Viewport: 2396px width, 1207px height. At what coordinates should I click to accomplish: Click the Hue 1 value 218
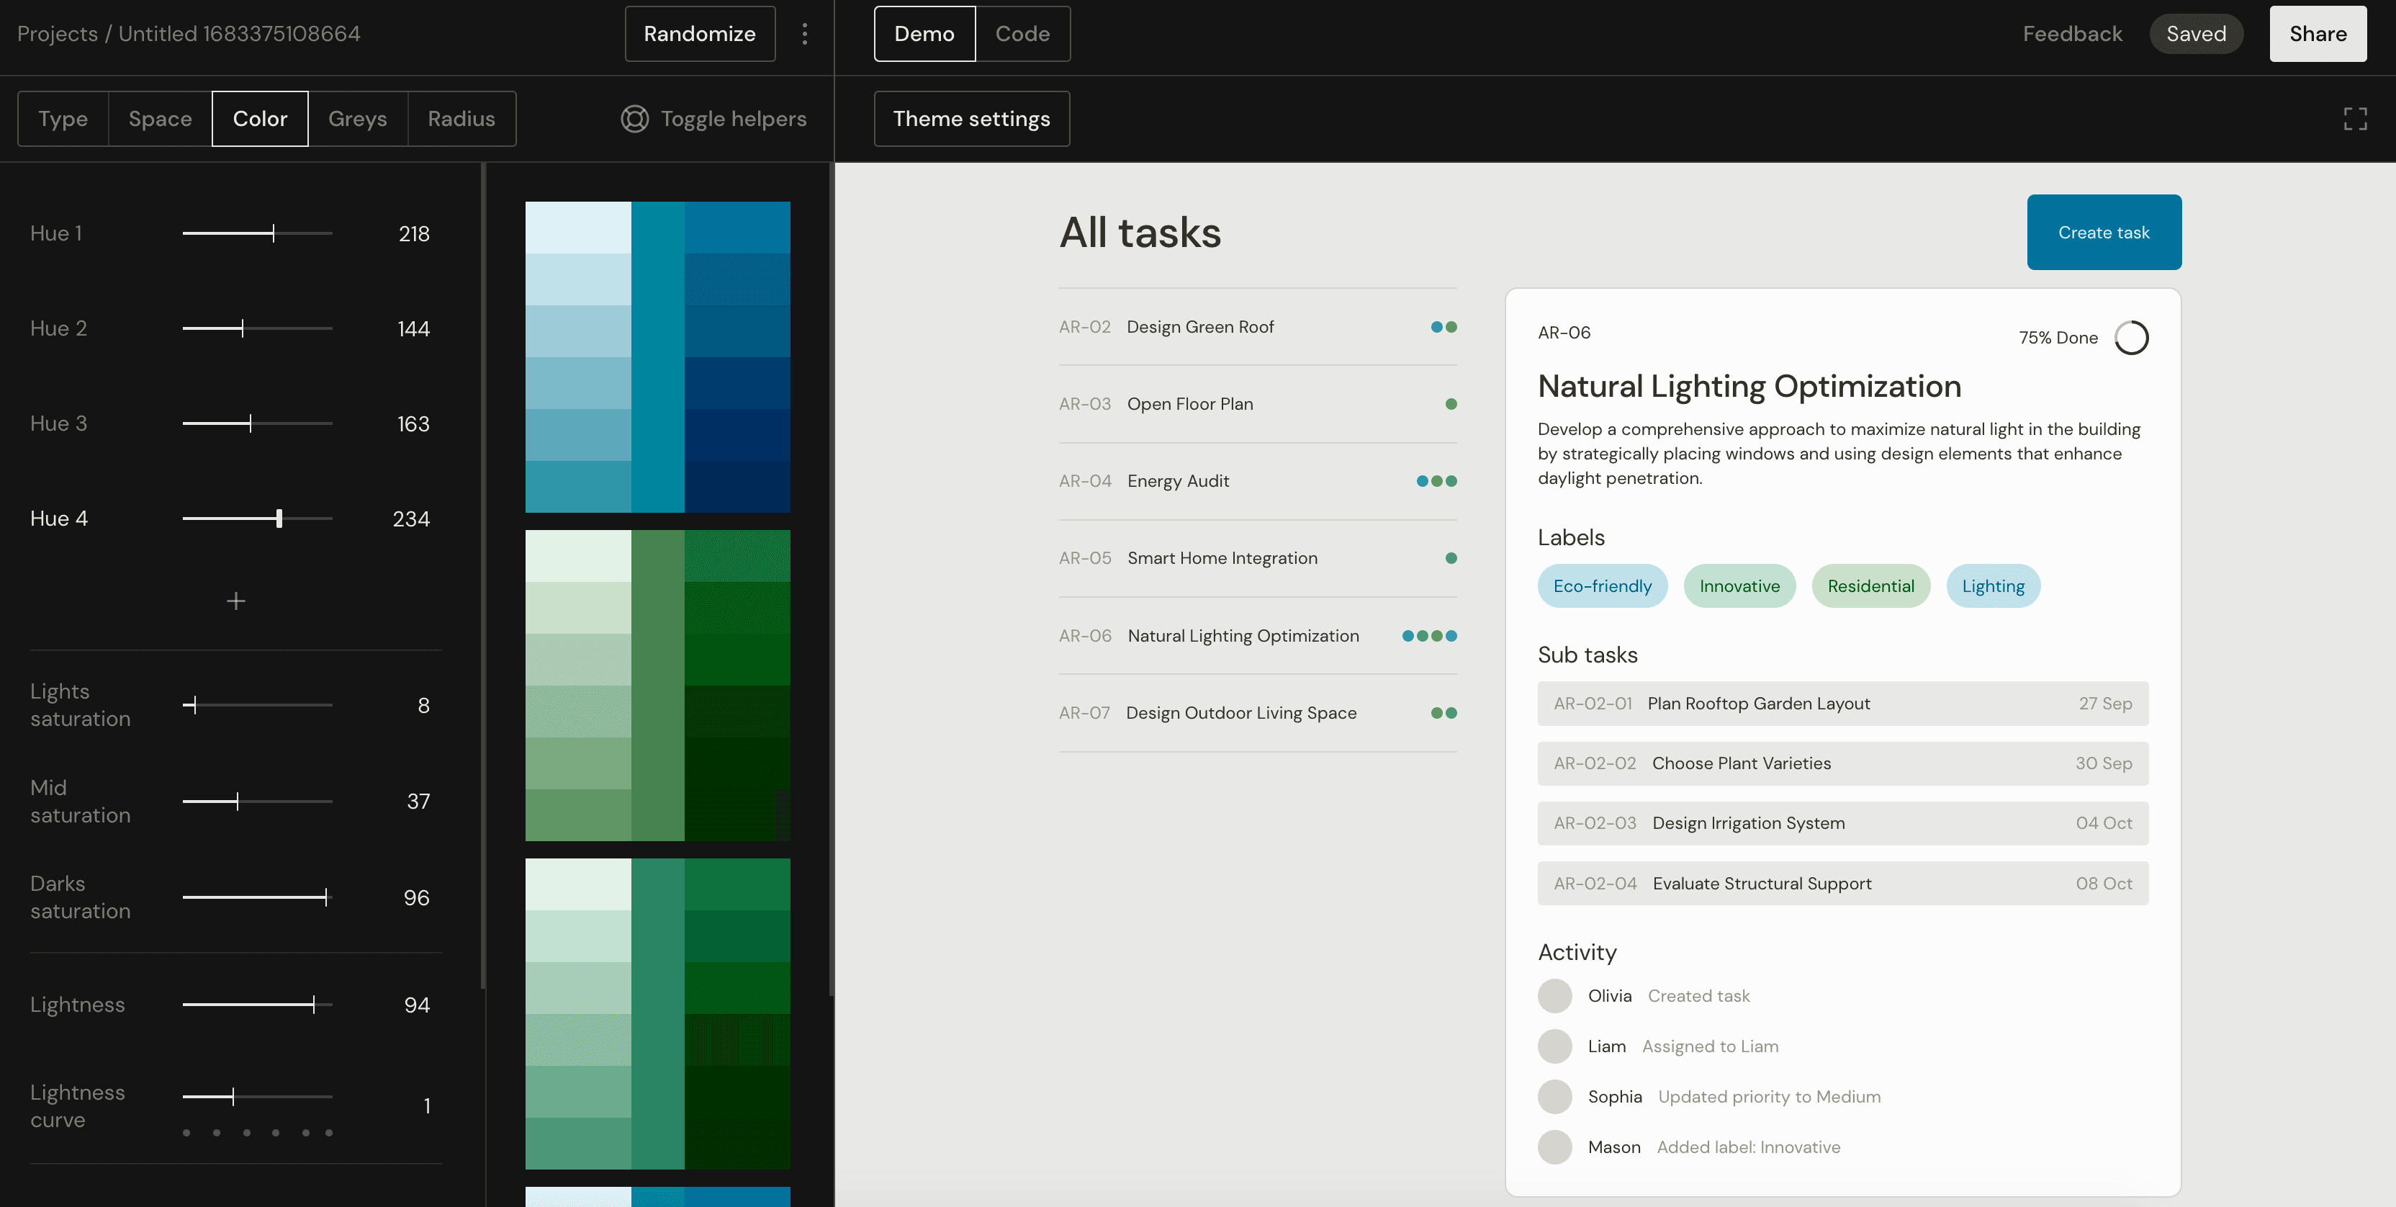click(x=414, y=233)
